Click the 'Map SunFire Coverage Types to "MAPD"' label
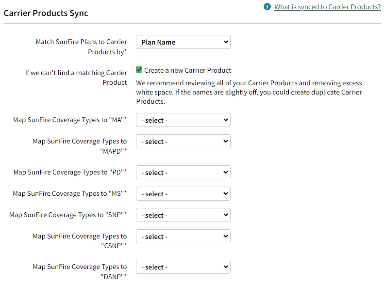The image size is (384, 285). [x=80, y=146]
